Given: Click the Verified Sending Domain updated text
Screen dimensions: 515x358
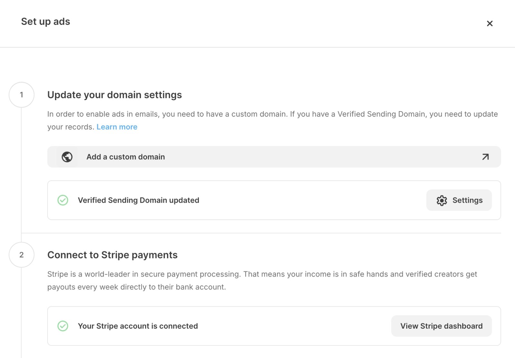Looking at the screenshot, I should [x=138, y=200].
